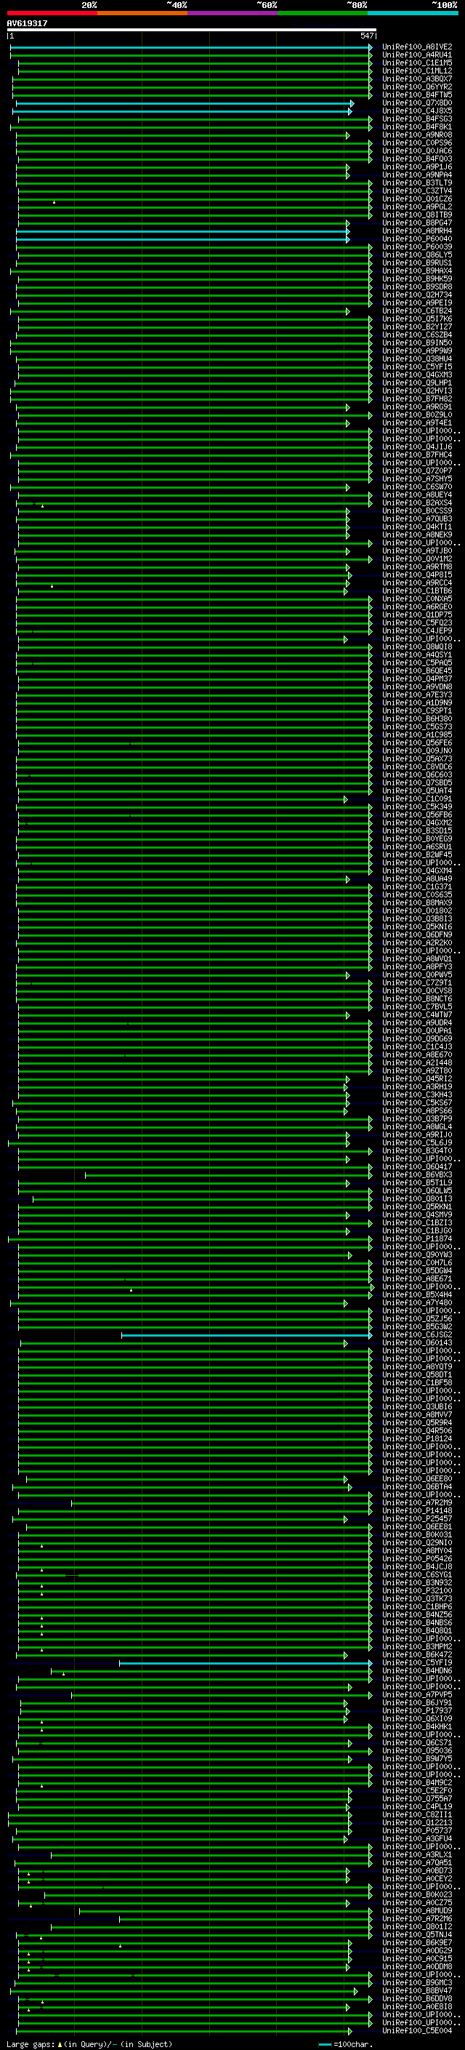Screen dimensions: 465x2050
Task: Select the UniRef100_A8MRH4 label
Action: [417, 231]
